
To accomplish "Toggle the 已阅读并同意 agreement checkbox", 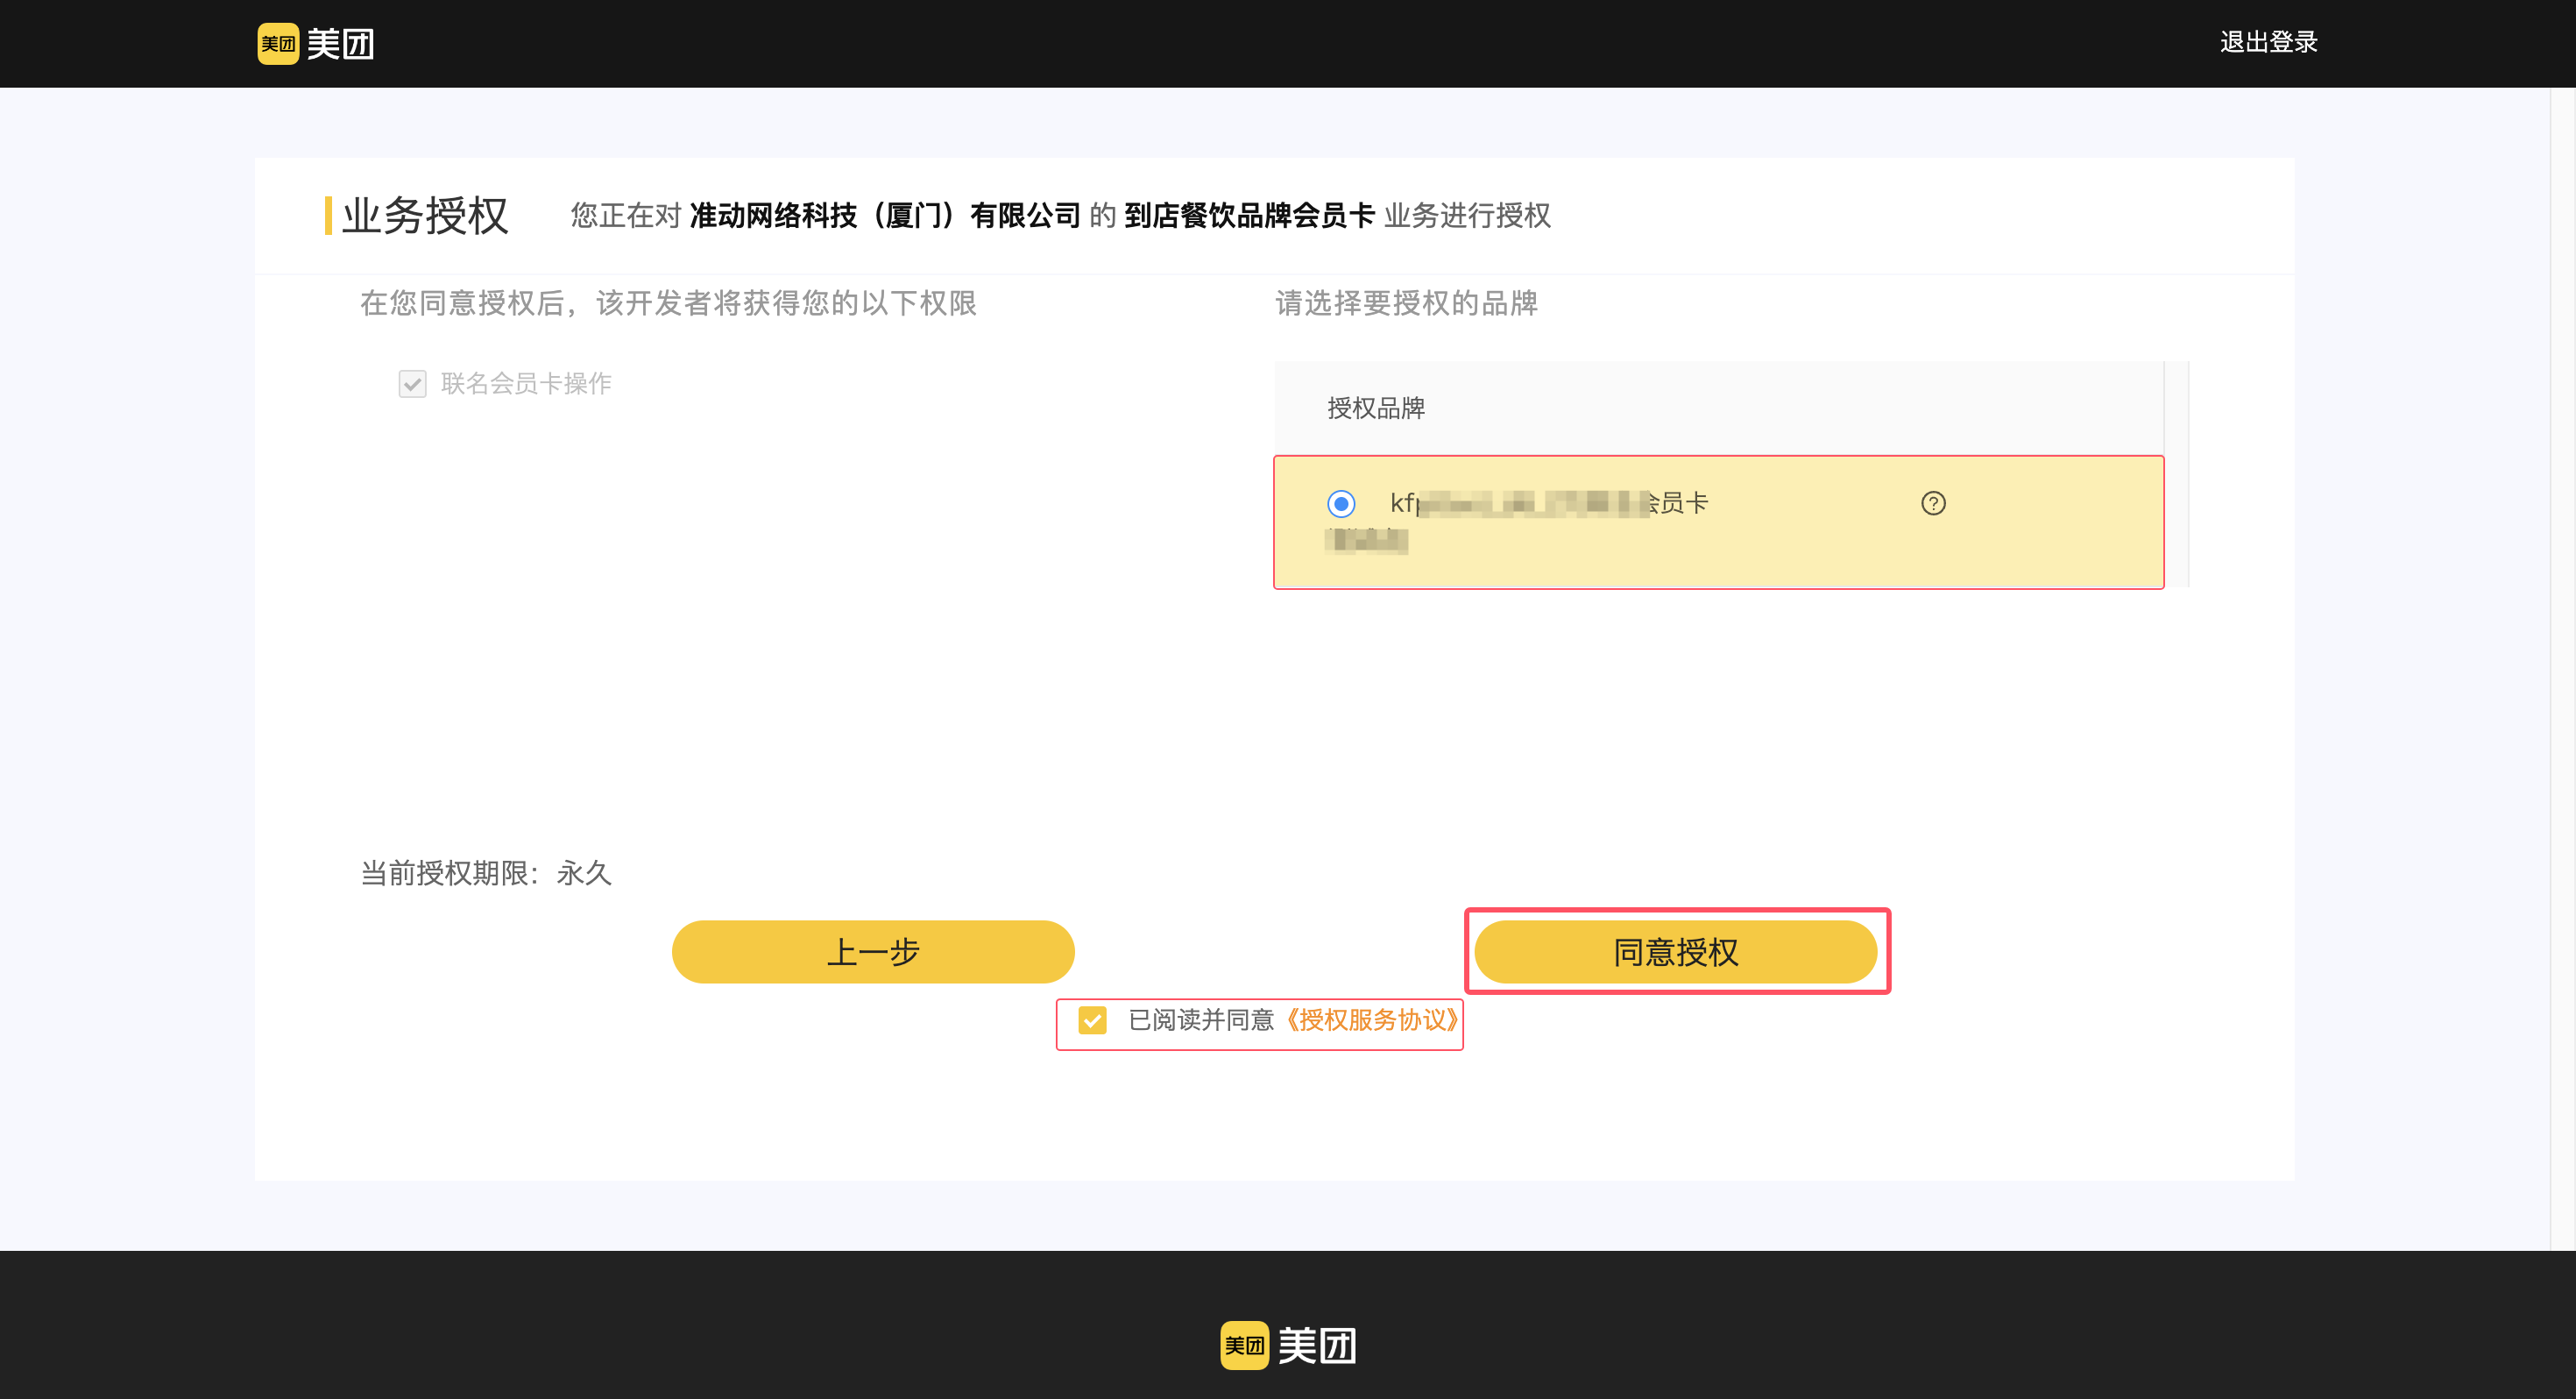I will pos(1092,1019).
